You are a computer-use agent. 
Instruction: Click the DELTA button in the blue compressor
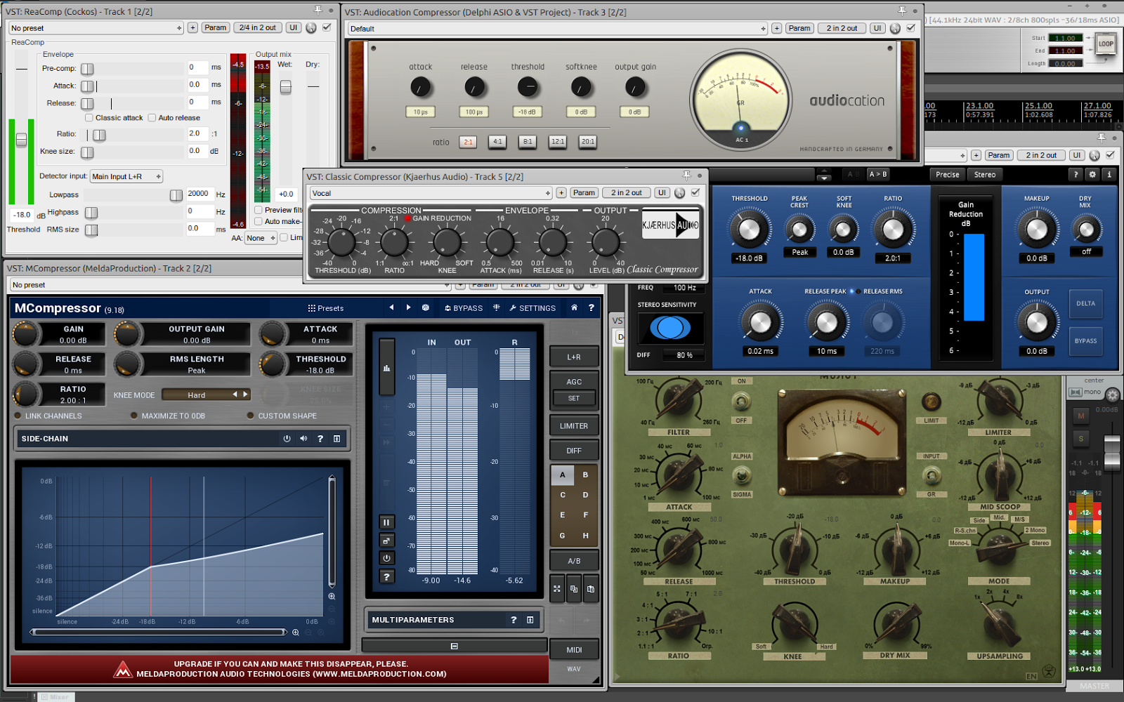coord(1086,303)
